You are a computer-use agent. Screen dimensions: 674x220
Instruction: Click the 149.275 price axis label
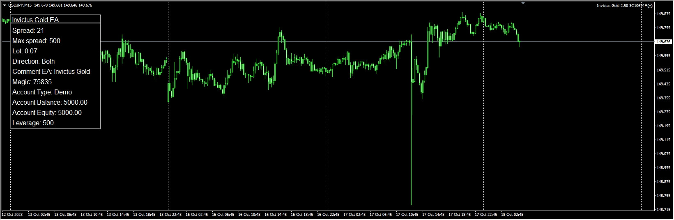[664, 112]
